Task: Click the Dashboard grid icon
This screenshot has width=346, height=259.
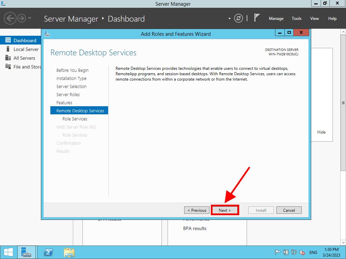Action: pos(8,40)
